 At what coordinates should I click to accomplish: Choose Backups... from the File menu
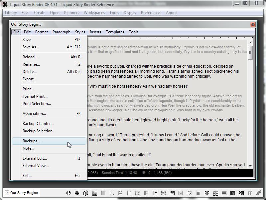click(x=31, y=141)
